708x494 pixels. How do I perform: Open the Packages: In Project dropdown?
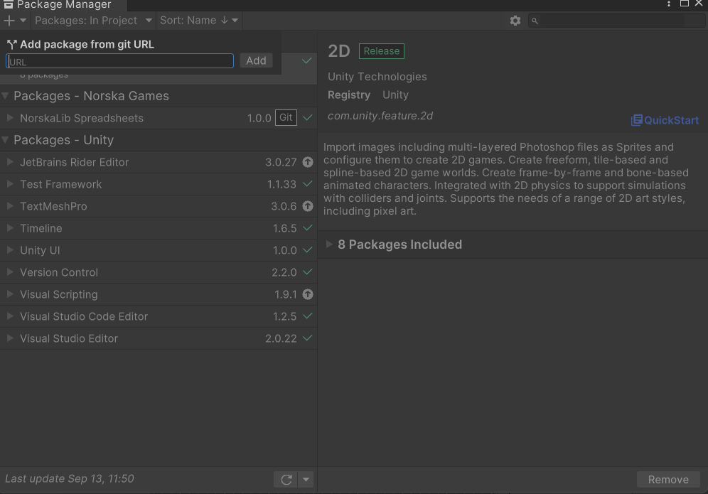[x=93, y=21]
